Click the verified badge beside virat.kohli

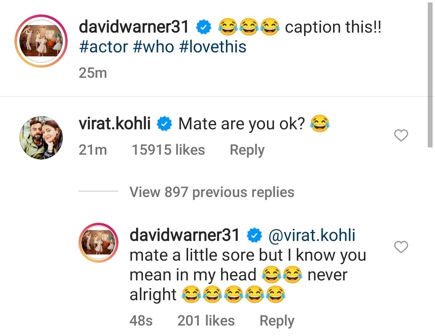pos(164,124)
